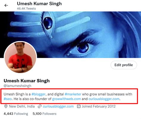
Task: Click the chain link icon beside the website
Action: 40,106
